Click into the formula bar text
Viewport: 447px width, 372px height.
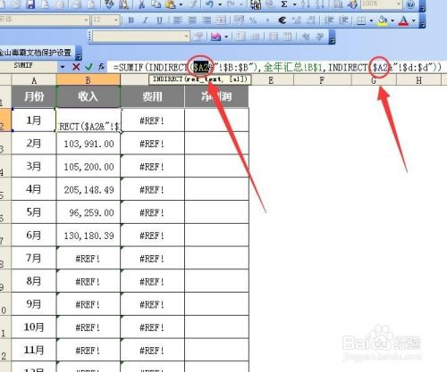[277, 68]
